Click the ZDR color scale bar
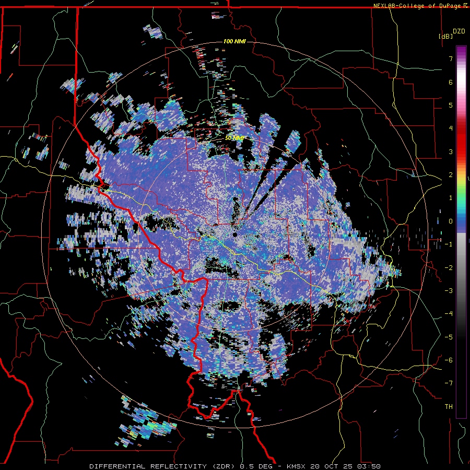470x470 pixels. [x=461, y=232]
